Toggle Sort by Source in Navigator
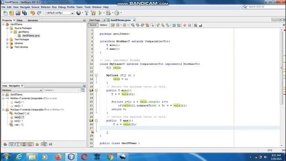This screenshot has height=161, width=286. [x=50, y=144]
